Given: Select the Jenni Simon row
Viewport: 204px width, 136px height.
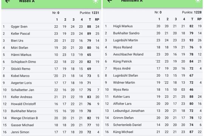Looking at the screenshot, I should point(51,132).
